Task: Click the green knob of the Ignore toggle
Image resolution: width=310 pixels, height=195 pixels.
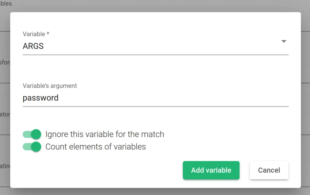Action: tap(36, 134)
